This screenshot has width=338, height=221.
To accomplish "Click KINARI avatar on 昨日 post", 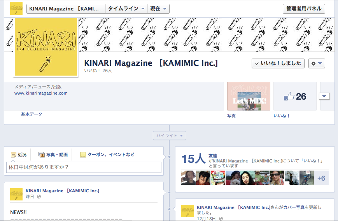I will click(x=16, y=194).
